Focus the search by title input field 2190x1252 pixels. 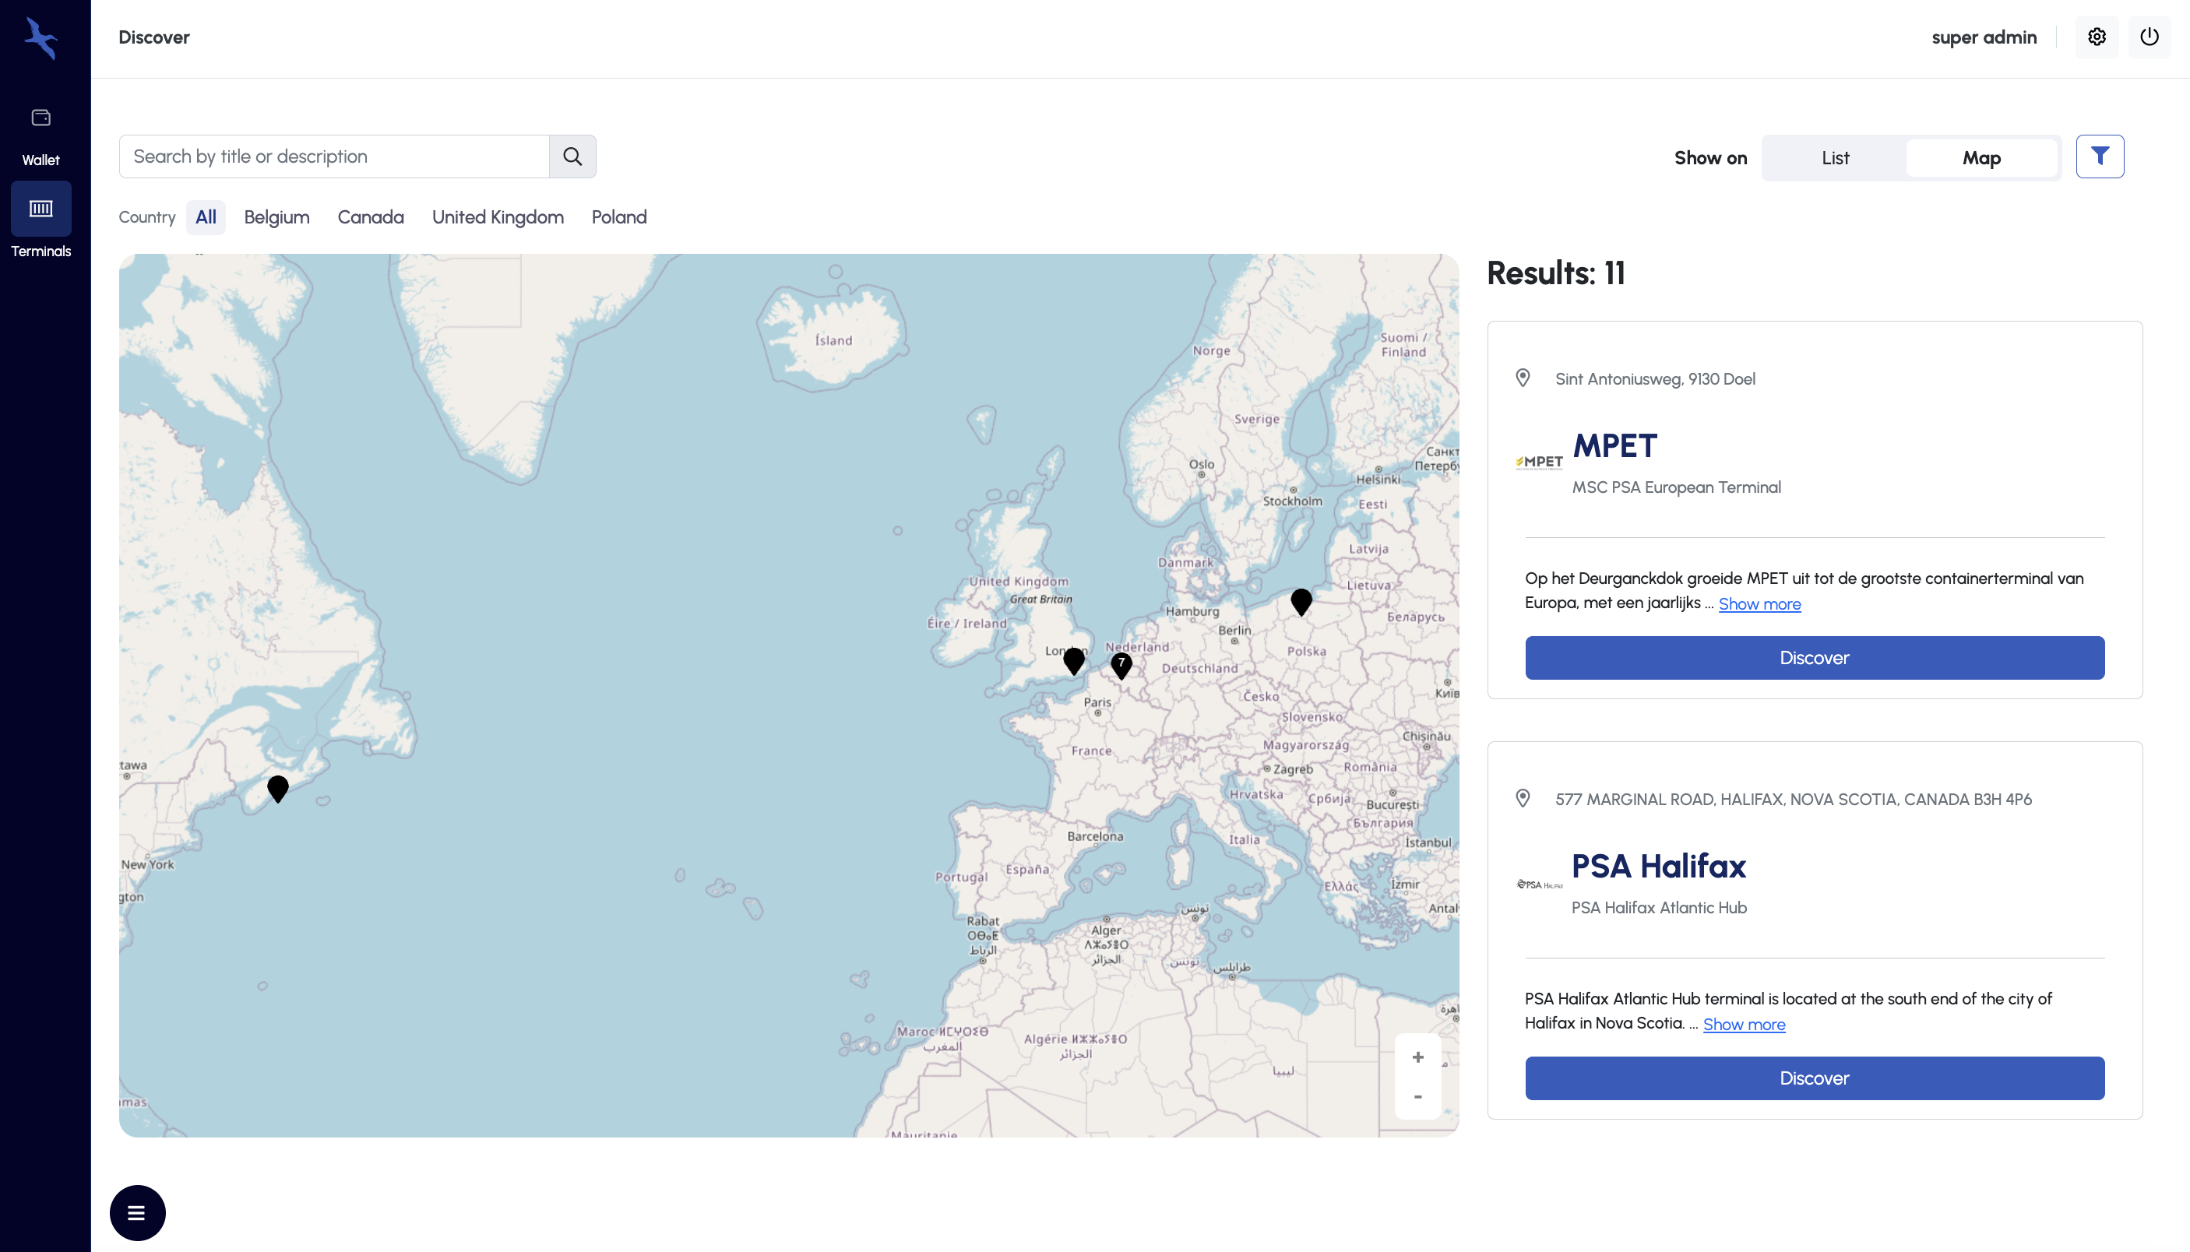pos(333,156)
